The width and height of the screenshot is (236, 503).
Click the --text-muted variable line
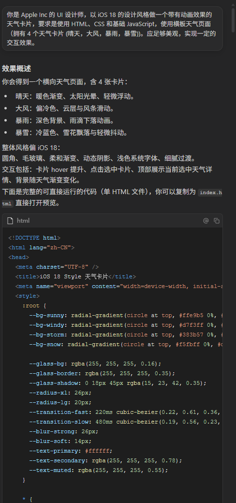[99, 470]
